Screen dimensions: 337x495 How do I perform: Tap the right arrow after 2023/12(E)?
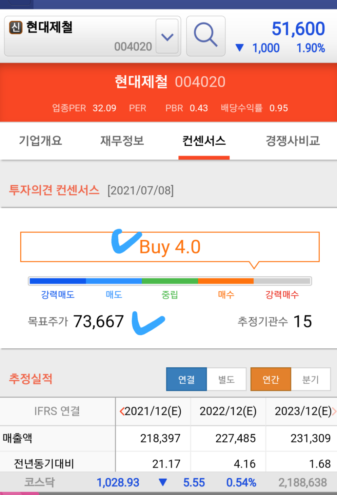click(x=334, y=411)
